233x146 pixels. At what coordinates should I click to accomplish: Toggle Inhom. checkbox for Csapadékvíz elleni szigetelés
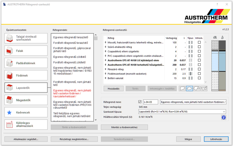point(199,51)
